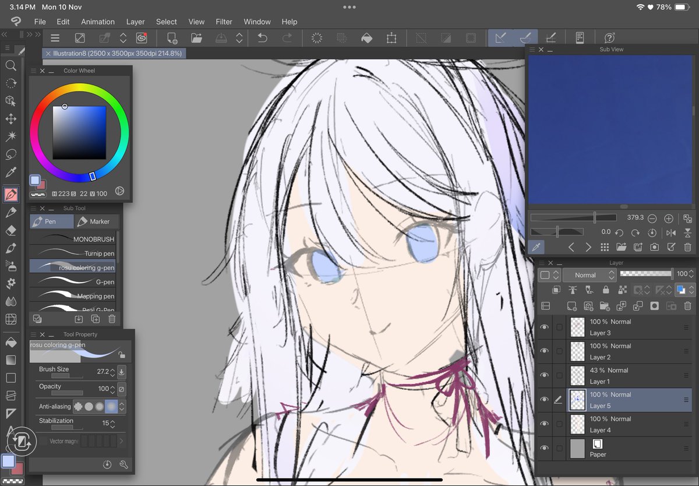
Task: Select the Lasso selection tool
Action: 10,155
